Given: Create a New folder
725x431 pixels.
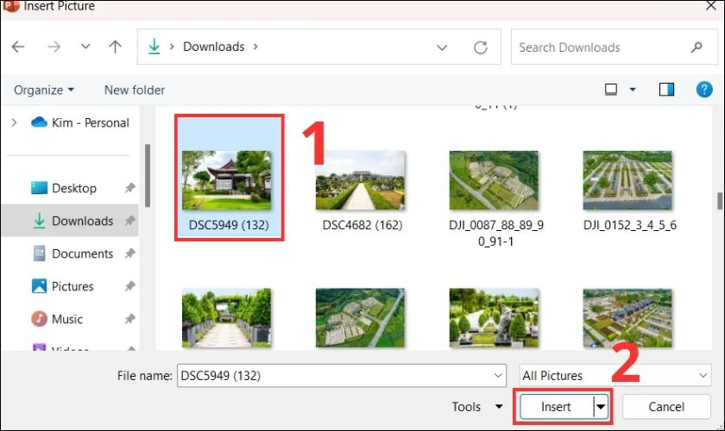Looking at the screenshot, I should click(134, 90).
